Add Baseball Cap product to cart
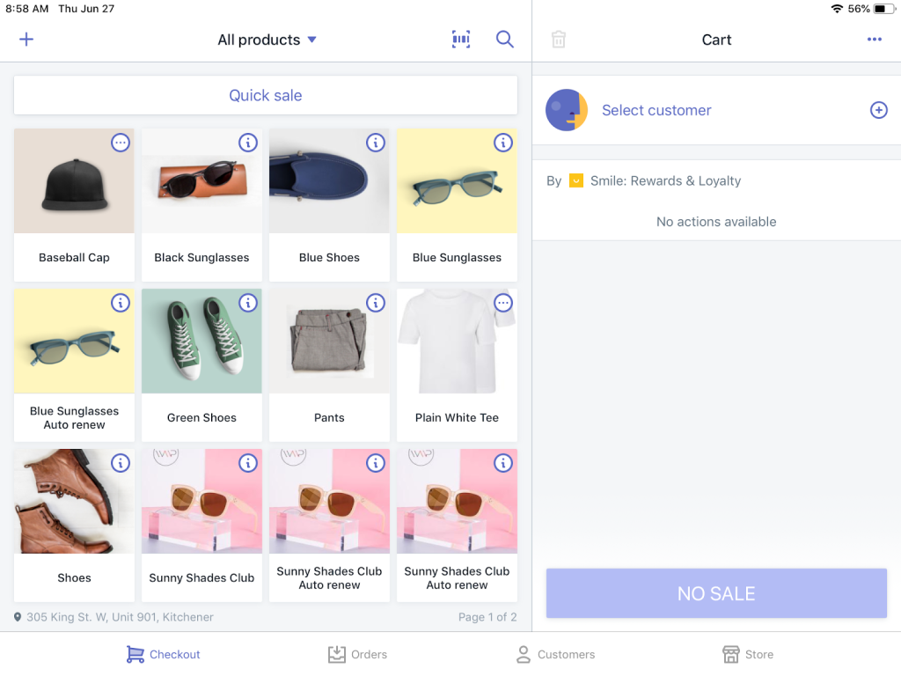 (x=74, y=205)
